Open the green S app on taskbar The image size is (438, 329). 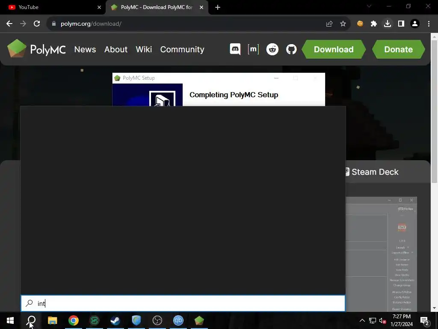coord(95,320)
